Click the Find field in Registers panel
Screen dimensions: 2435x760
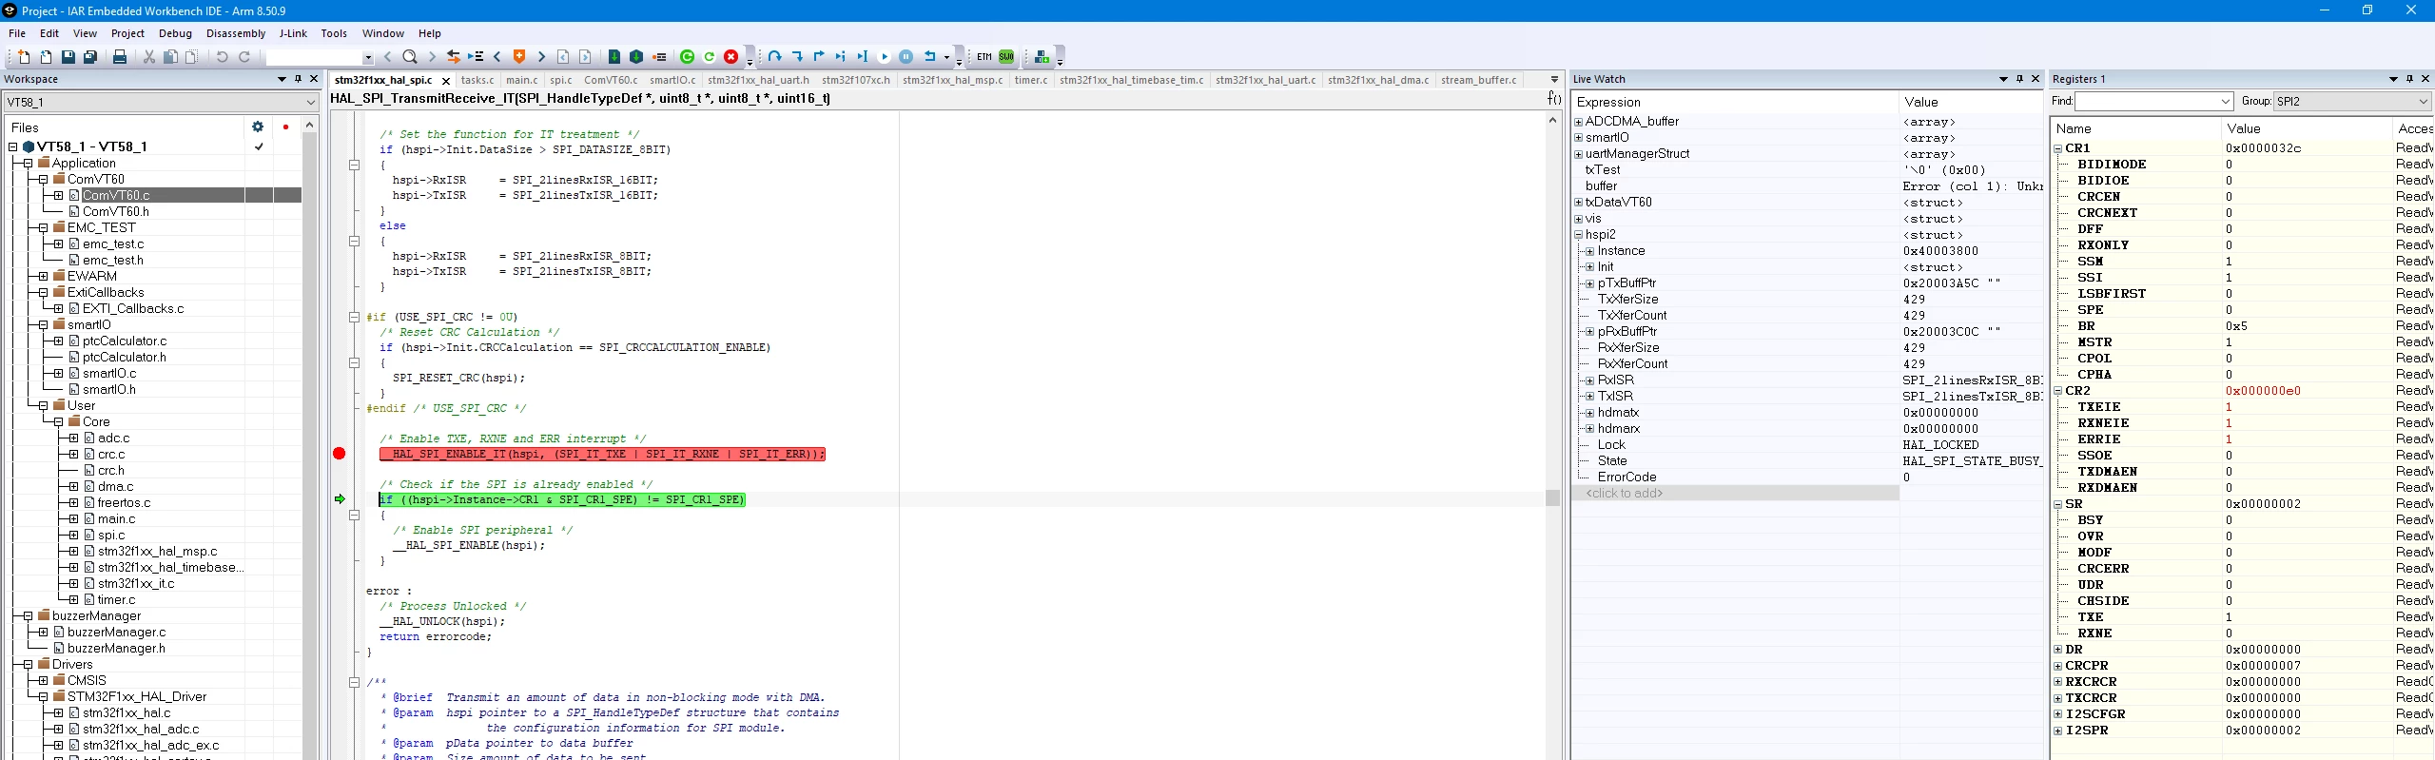(x=2153, y=101)
